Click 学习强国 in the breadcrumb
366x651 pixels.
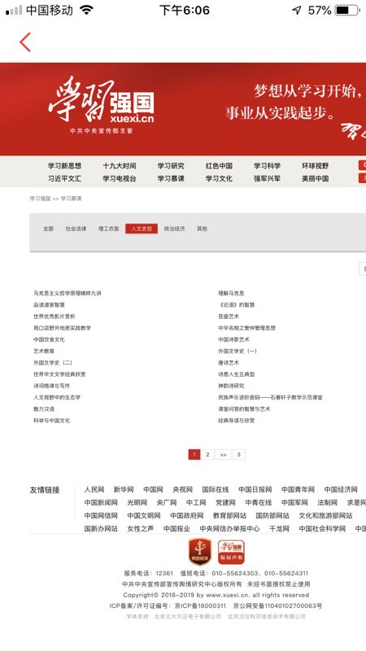click(x=40, y=199)
